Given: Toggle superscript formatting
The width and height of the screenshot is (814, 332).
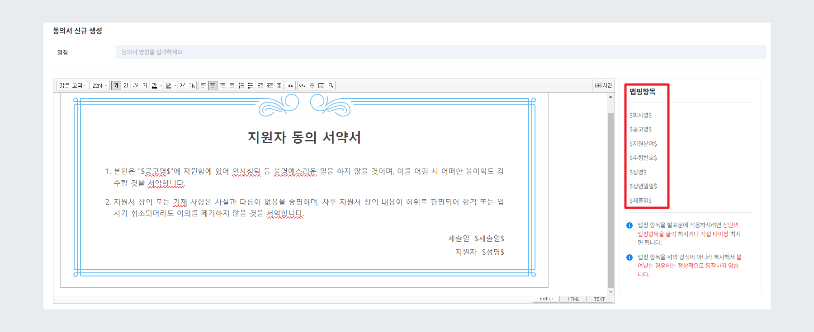Looking at the screenshot, I should 182,85.
